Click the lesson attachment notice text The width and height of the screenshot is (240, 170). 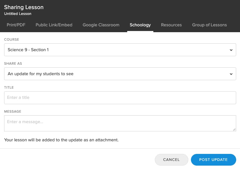pos(61,140)
